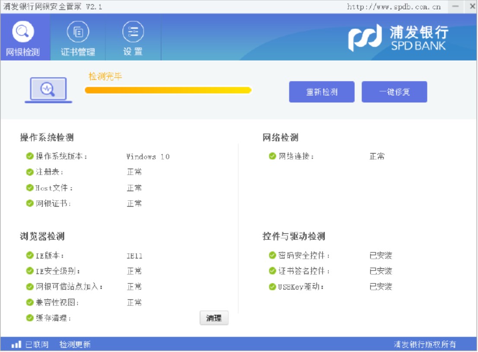This screenshot has width=478, height=352.
Task: Click 已安装 value for 密码安全控件
Action: [380, 255]
